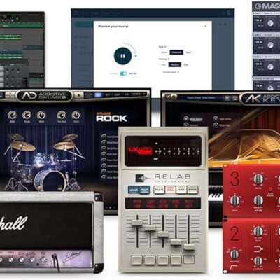Screen dimensions: 280x280
Task: Select the AMB program on Relab LX480
Action: point(181,190)
